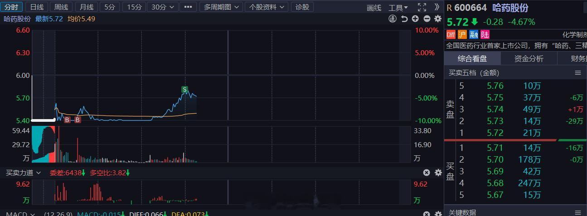Collapse the side panel with double-chevron icon

tap(437, 7)
